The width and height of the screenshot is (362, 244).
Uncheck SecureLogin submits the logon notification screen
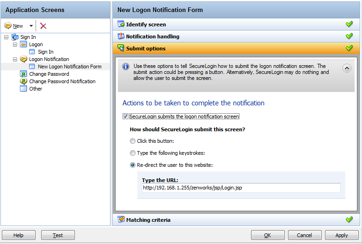[x=125, y=116]
